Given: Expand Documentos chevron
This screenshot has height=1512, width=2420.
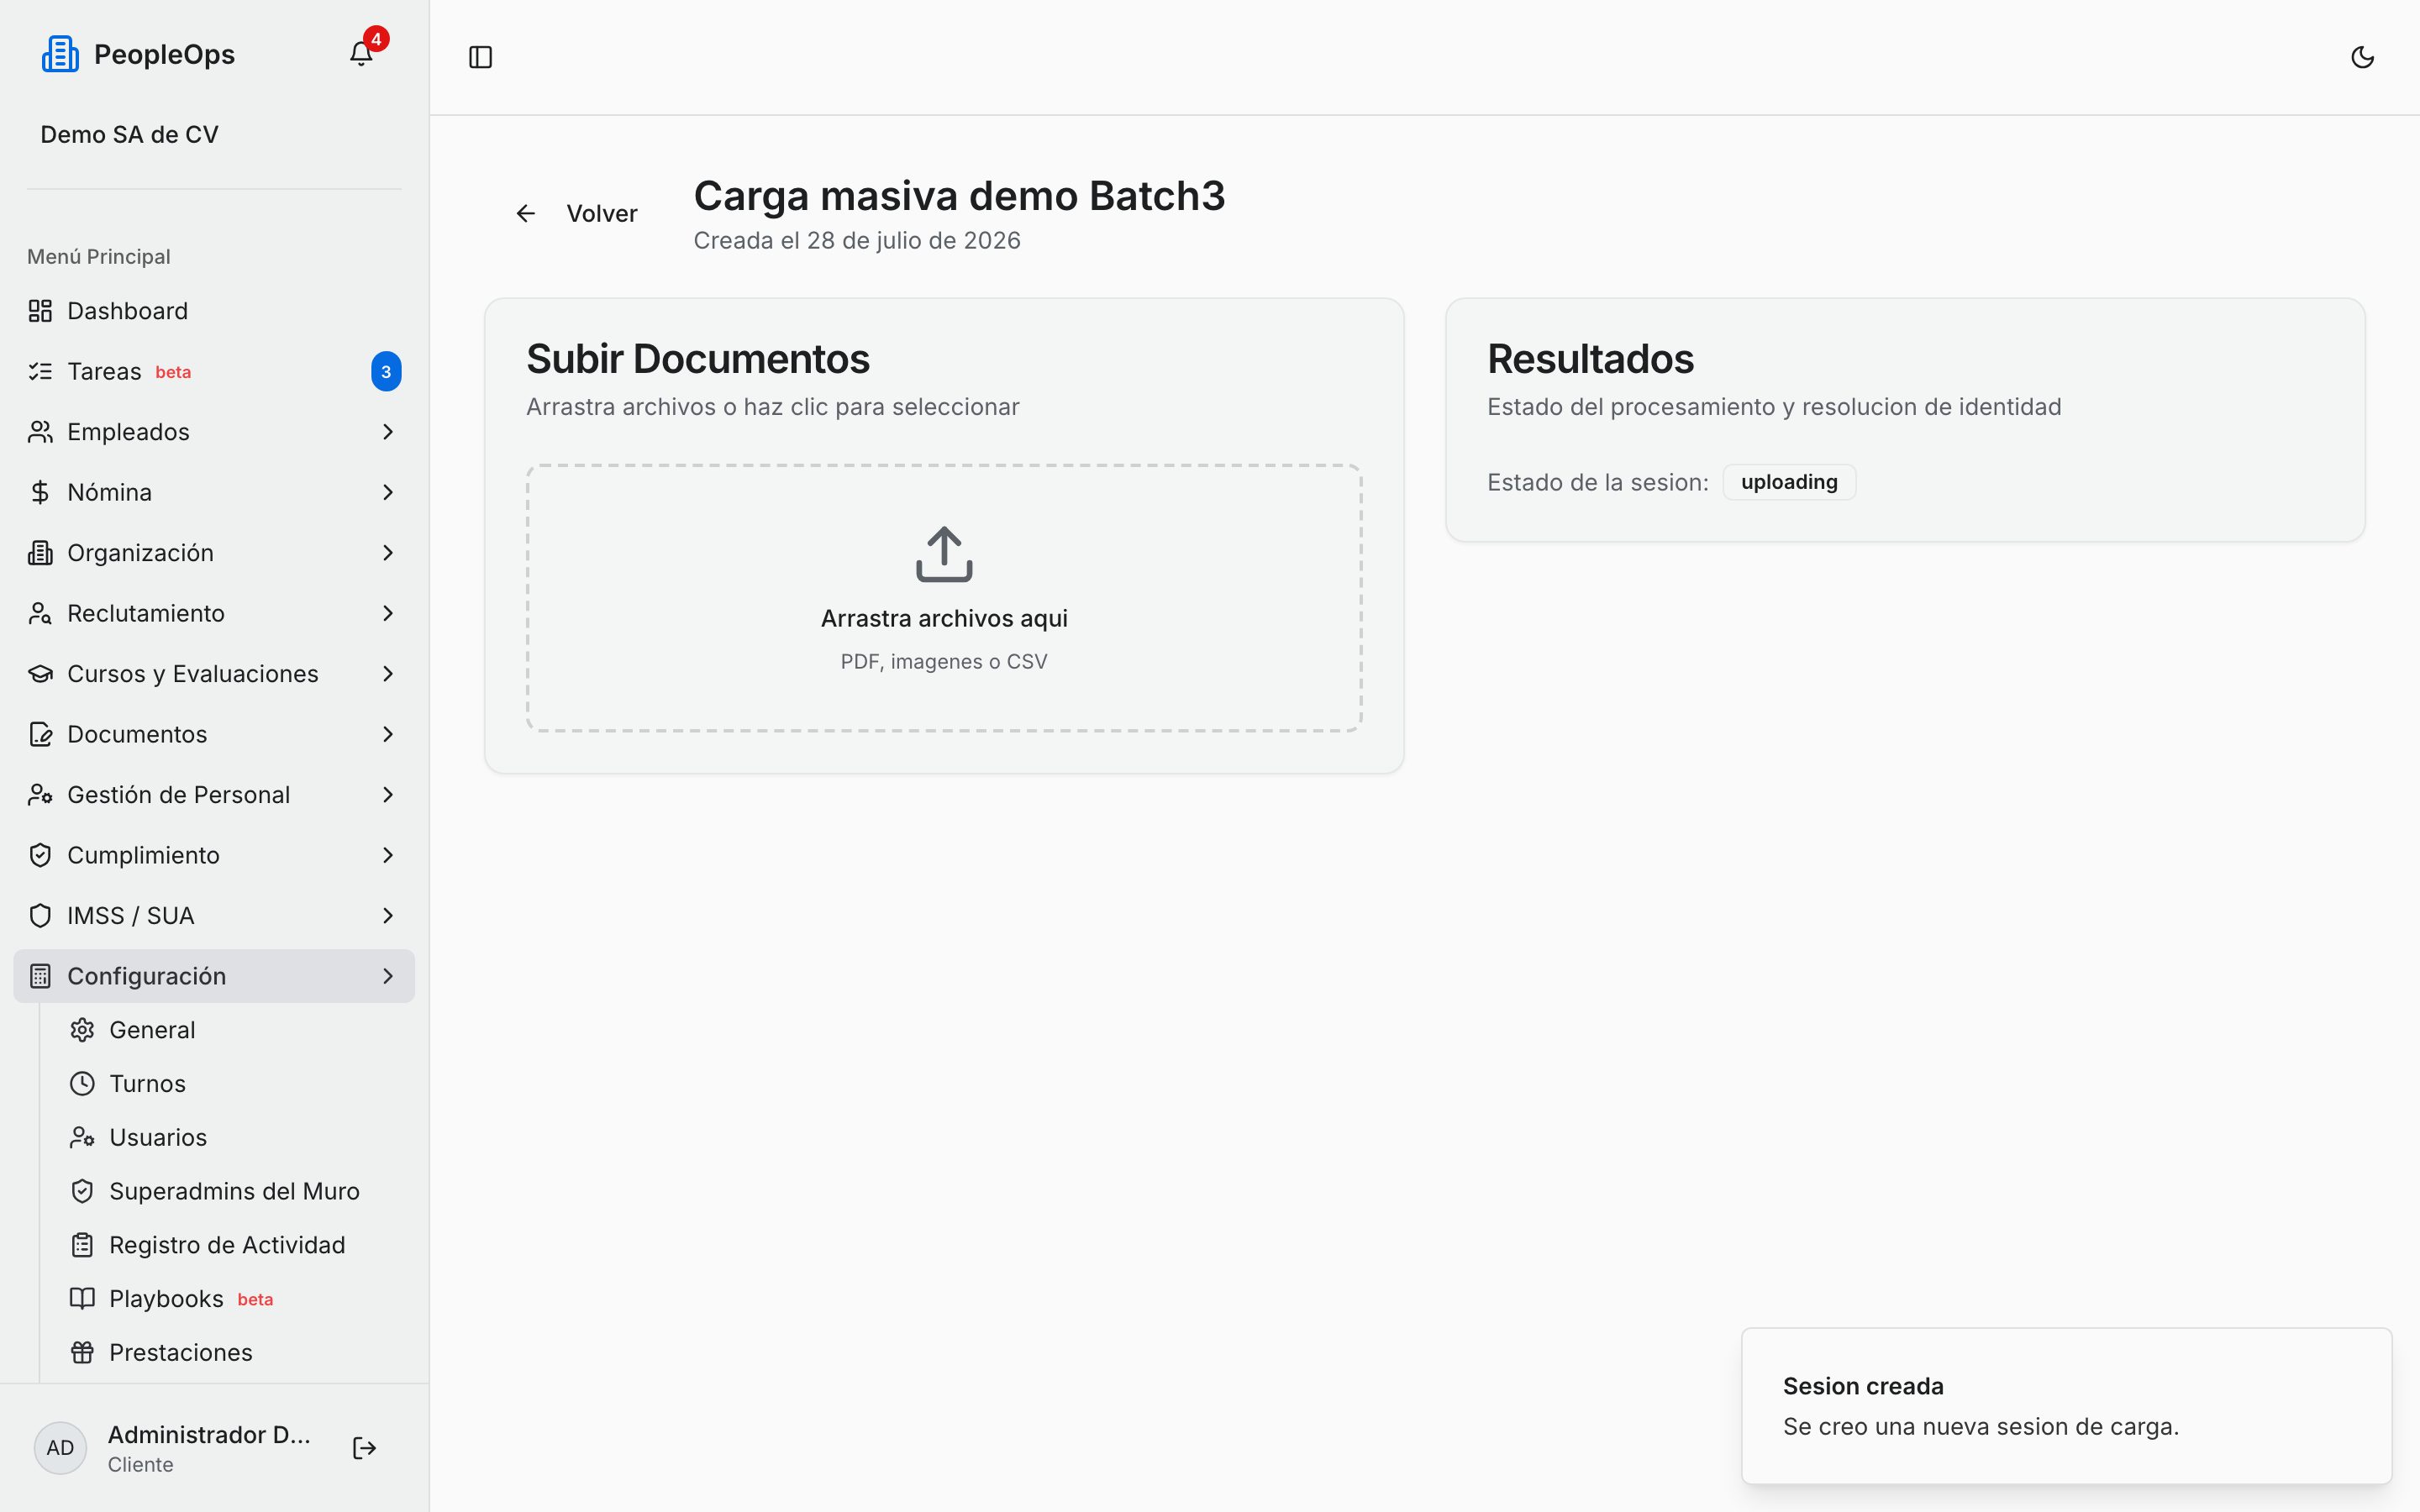Looking at the screenshot, I should tap(388, 734).
